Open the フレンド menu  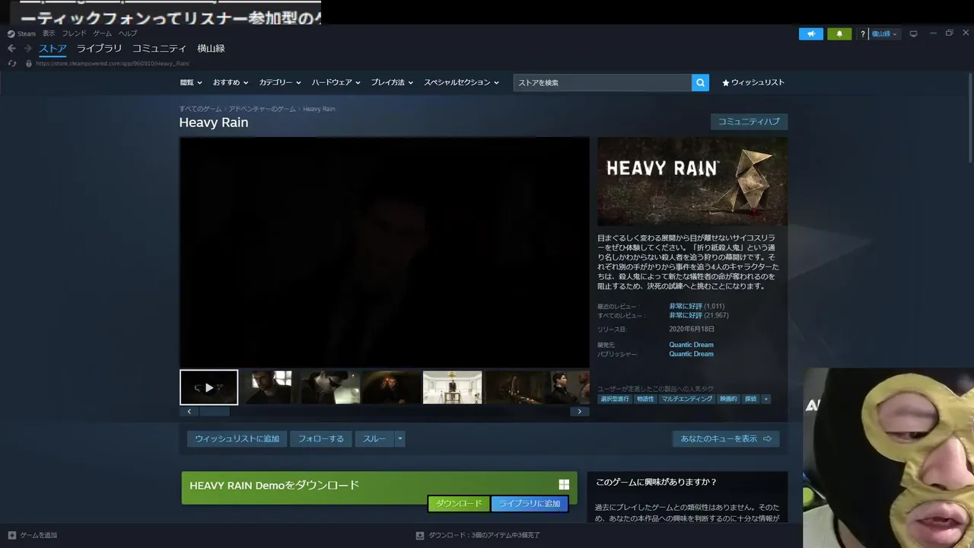click(x=74, y=33)
